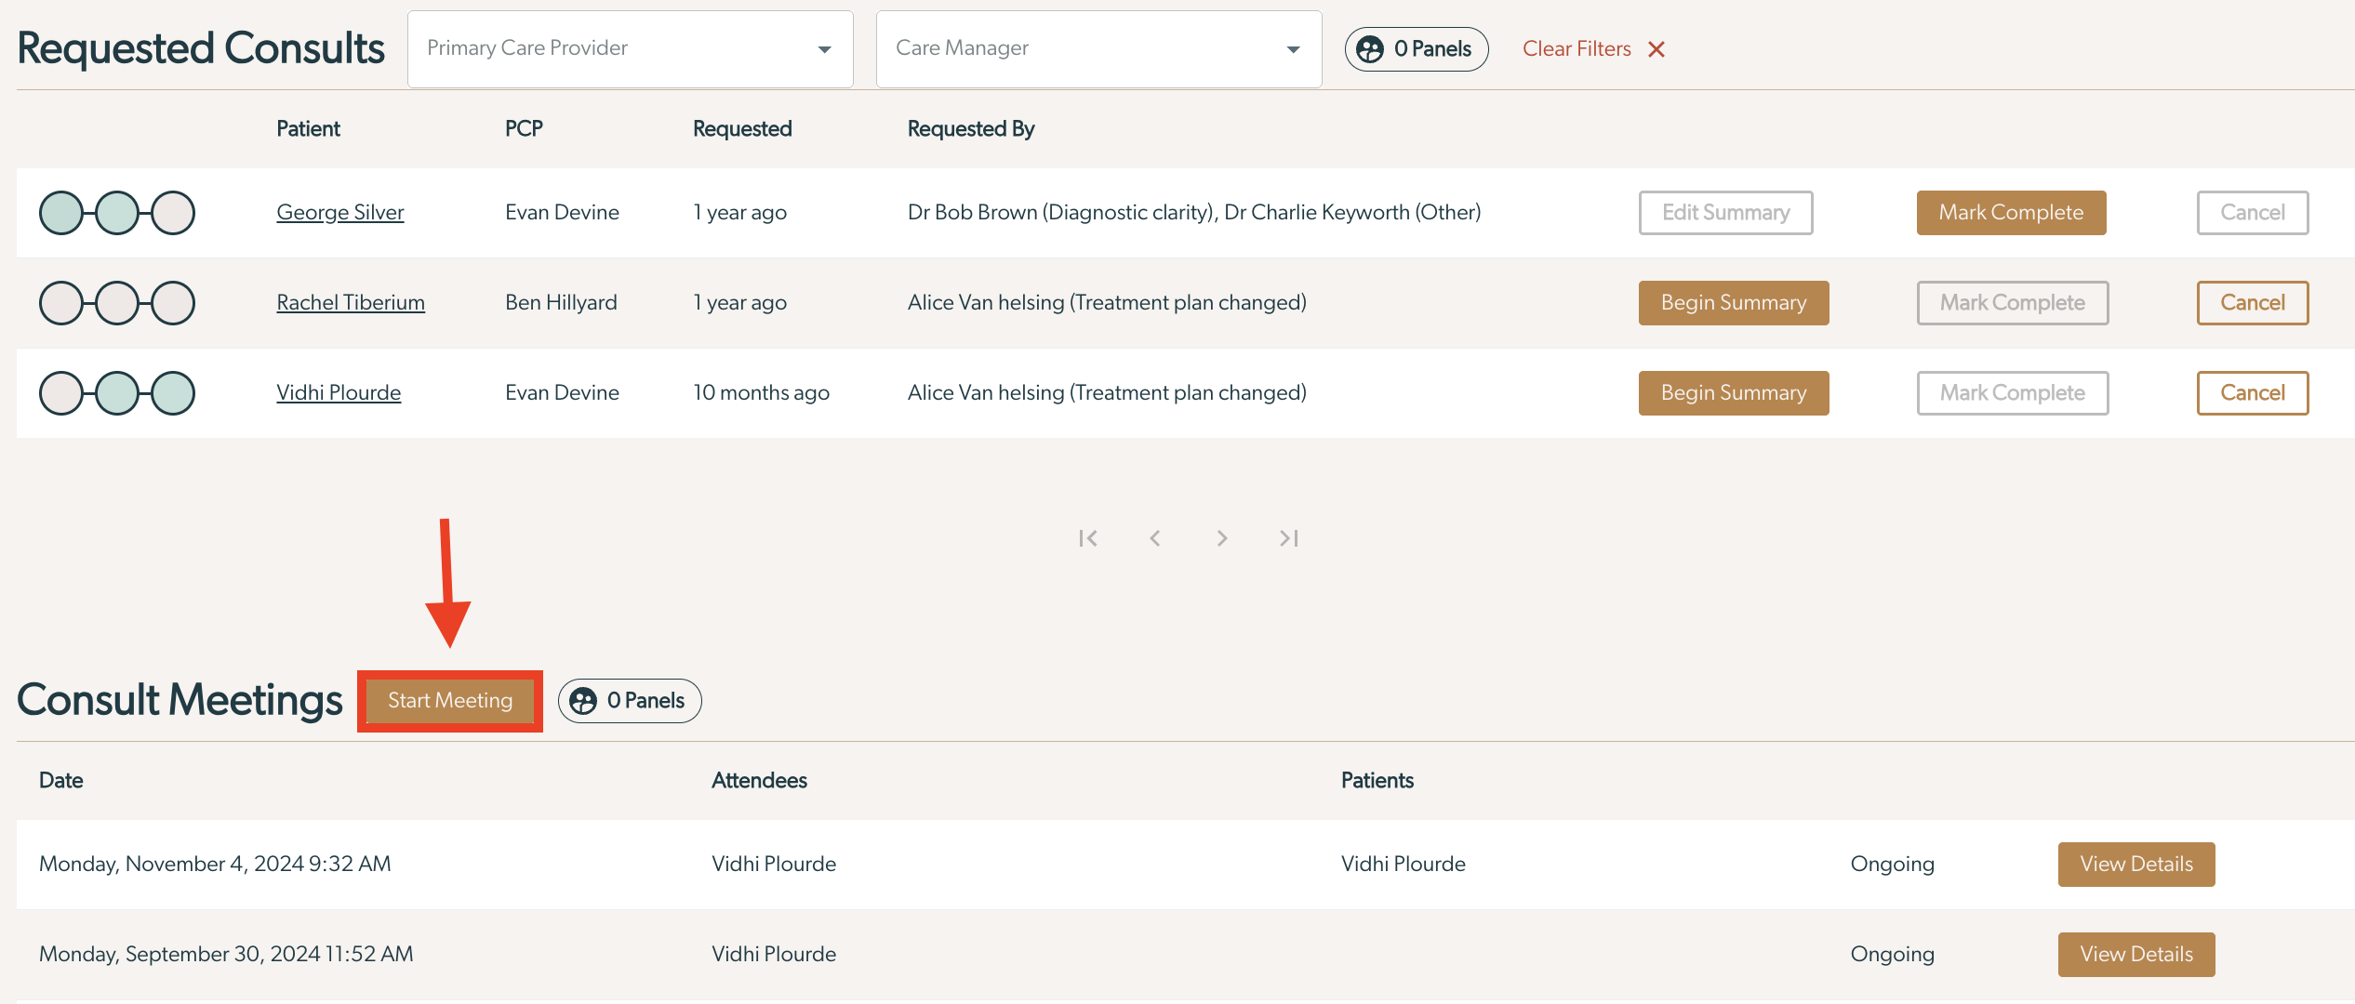Click Dr Bob Brown requested-by text
Screen dimensions: 2355x1004
1063,213
